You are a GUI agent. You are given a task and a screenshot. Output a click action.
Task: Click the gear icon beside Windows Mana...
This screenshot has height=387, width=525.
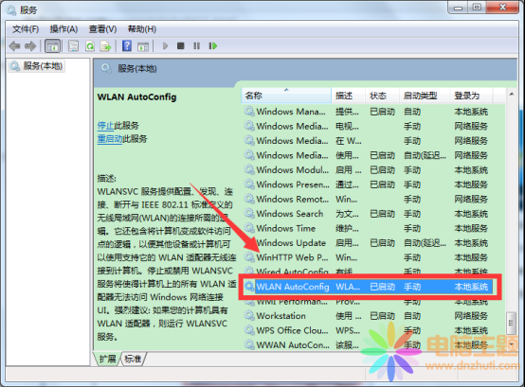click(249, 111)
